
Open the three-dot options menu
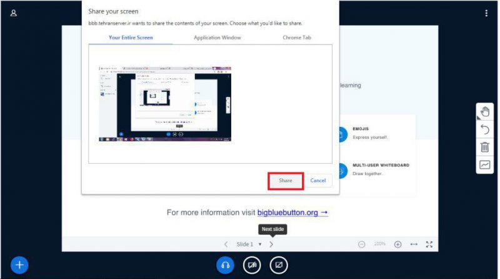pyautogui.click(x=486, y=13)
